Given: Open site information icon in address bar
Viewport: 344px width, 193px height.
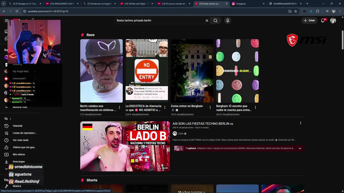Looking at the screenshot, I should point(24,11).
